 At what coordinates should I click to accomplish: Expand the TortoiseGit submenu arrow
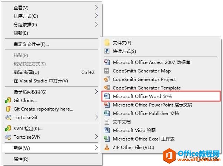97,117
